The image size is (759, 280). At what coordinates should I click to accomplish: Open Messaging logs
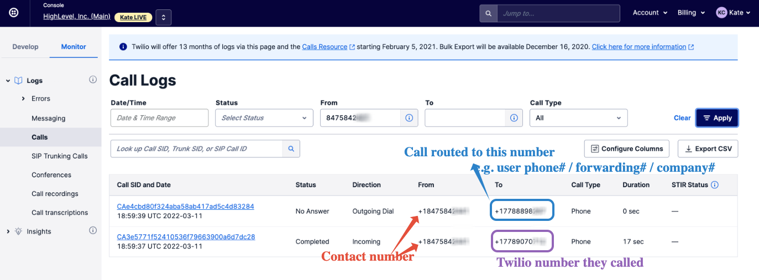(49, 118)
